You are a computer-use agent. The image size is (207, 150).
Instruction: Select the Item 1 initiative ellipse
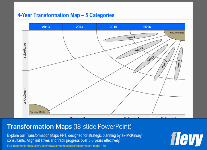pos(131,37)
